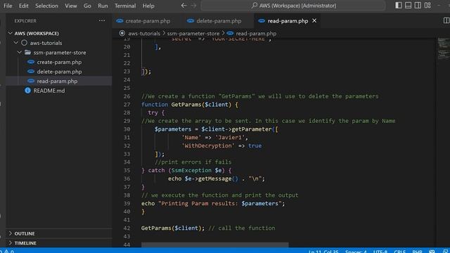Screen dimensions: 450x253
Task: Click 'getMessage' call on line 36
Action: (214, 179)
